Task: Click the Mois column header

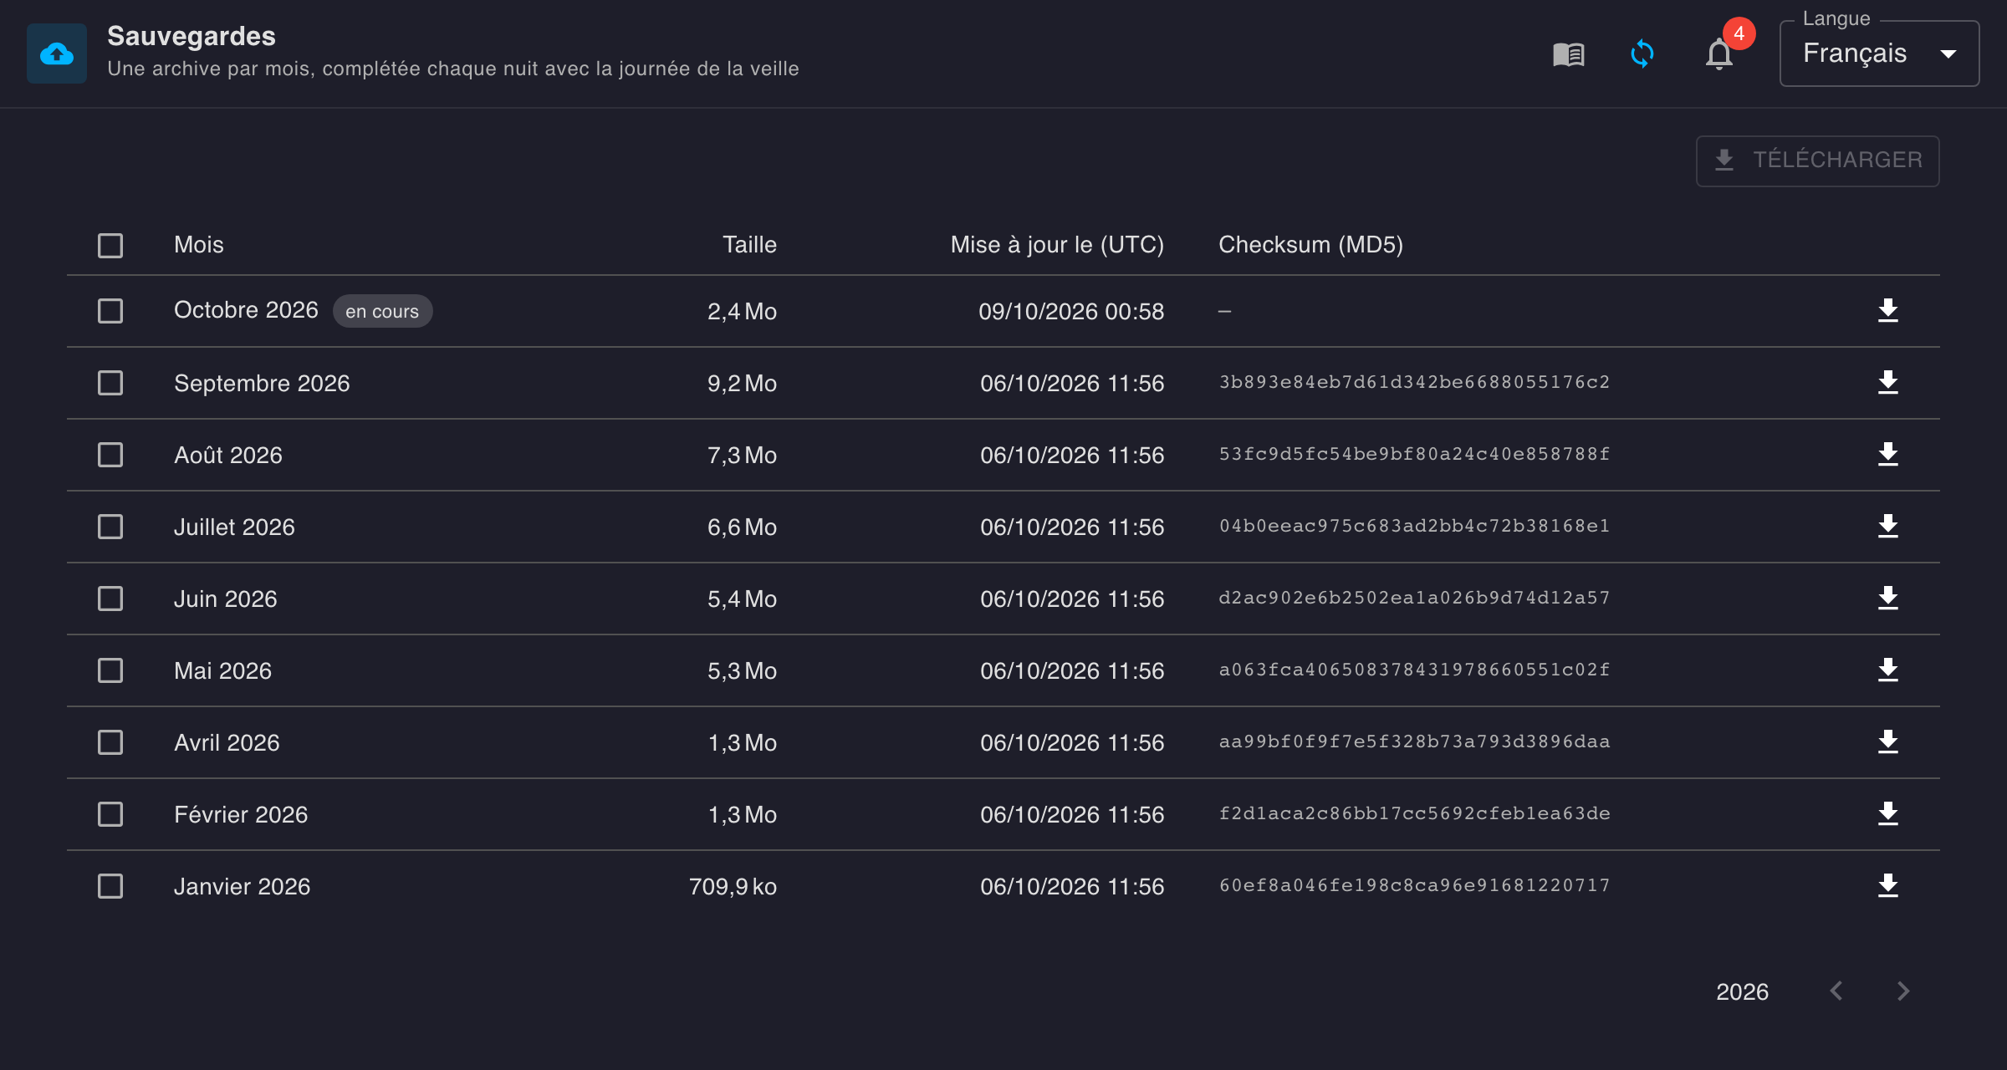Action: pyautogui.click(x=199, y=245)
